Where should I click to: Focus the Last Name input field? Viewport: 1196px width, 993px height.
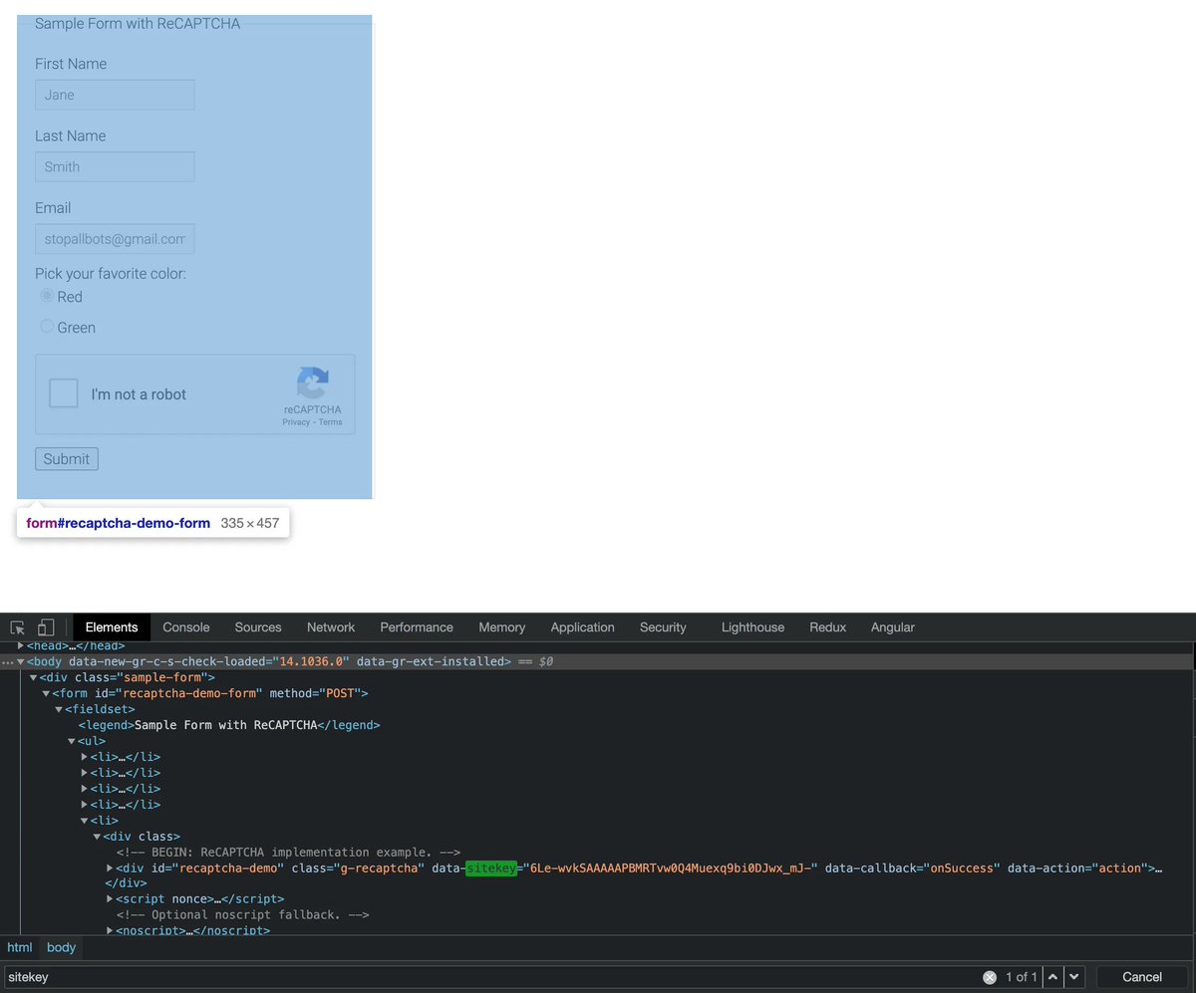[115, 166]
